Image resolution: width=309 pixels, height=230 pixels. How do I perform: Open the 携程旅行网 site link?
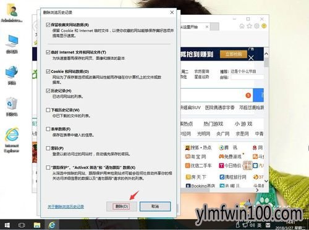233,177
